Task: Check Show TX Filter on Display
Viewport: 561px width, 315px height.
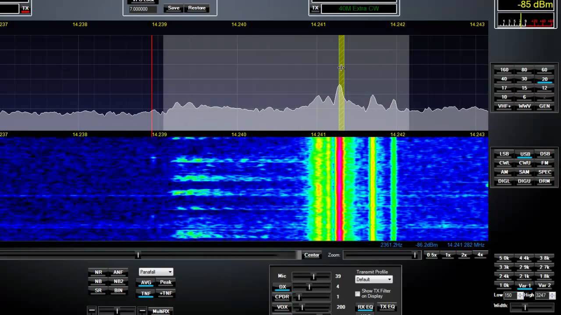Action: 358,294
